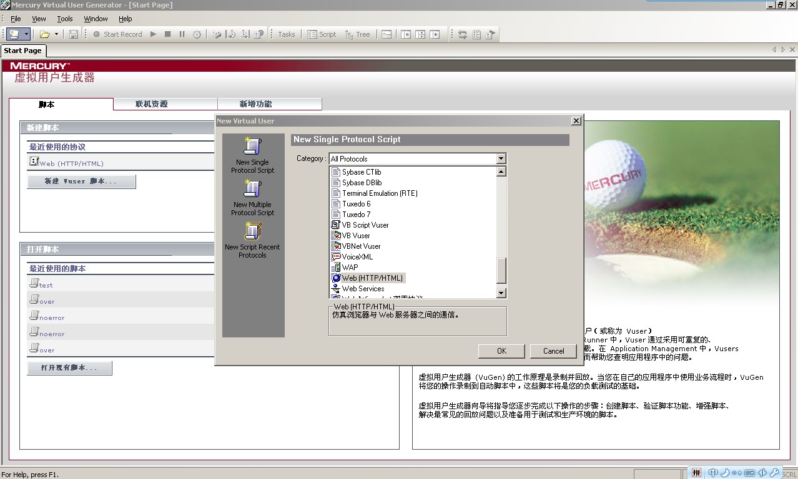Open the File menu
798x479 pixels.
coord(16,19)
